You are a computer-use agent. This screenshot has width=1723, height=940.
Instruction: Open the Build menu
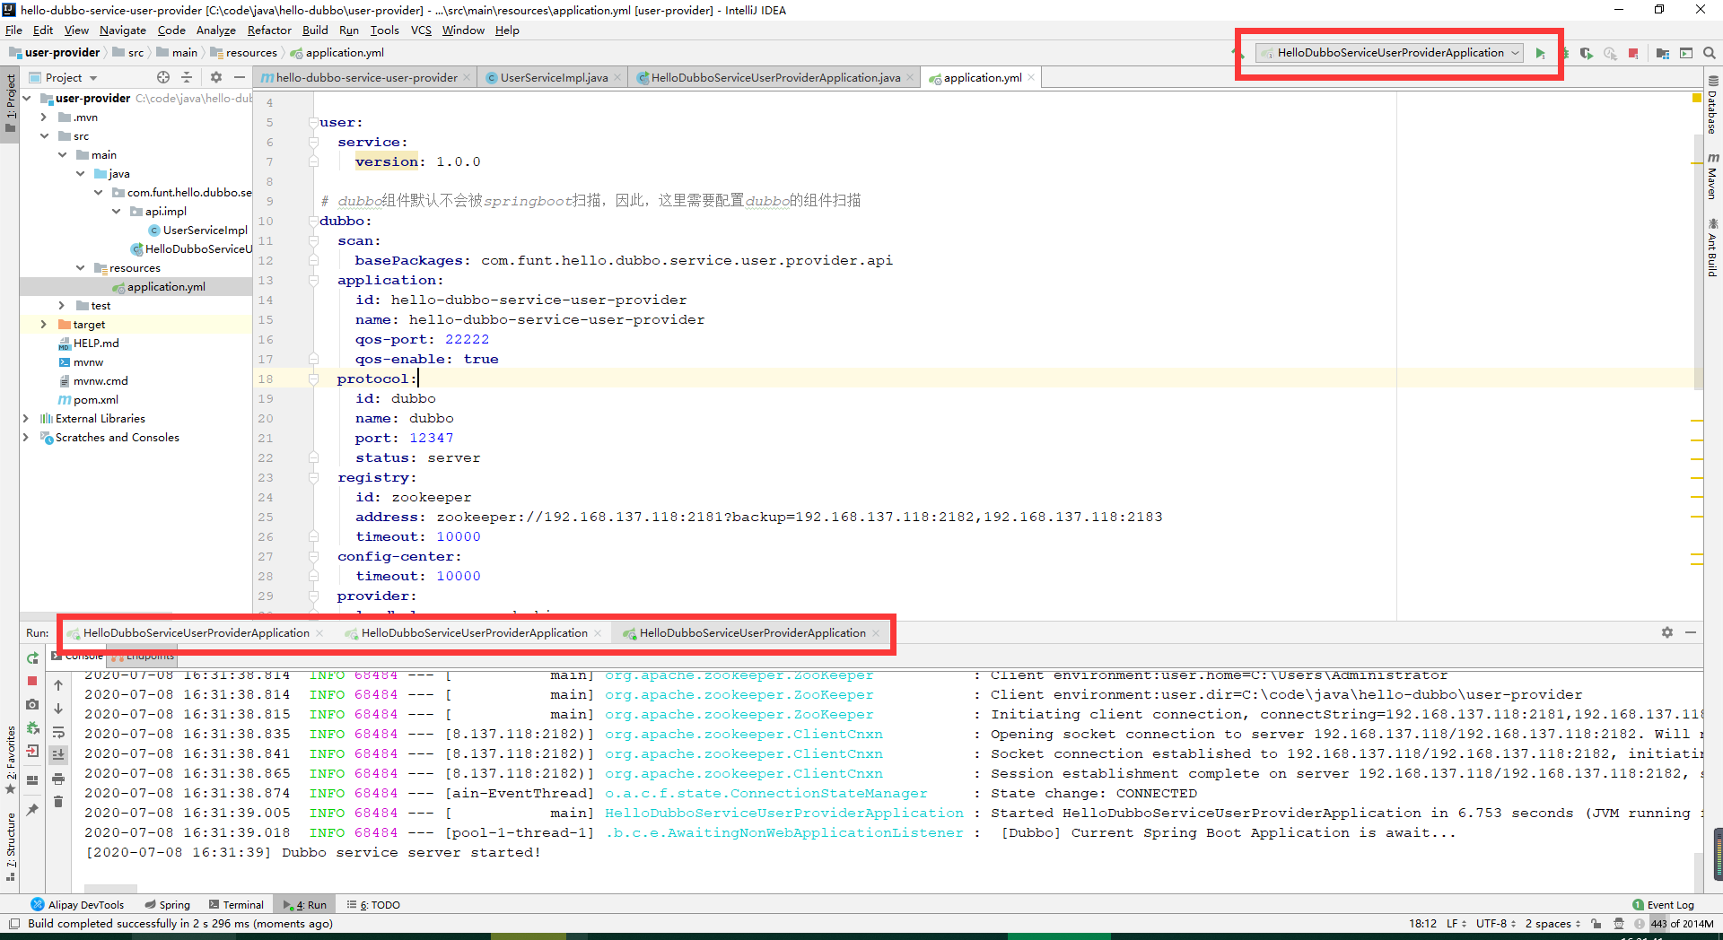315,30
